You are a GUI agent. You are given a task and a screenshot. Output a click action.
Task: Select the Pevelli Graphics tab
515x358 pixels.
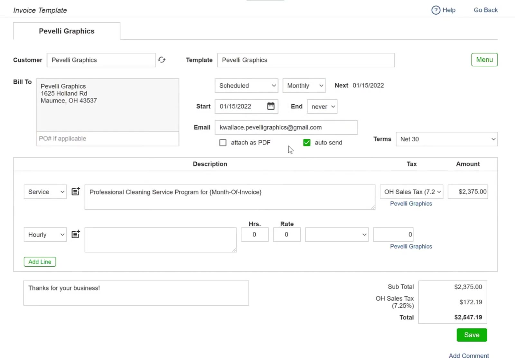click(67, 31)
